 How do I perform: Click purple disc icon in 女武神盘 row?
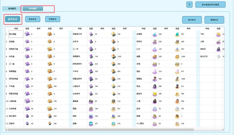click(x=27, y=109)
